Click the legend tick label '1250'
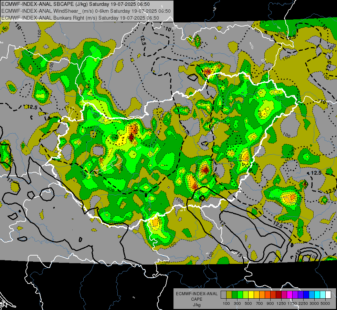 coord(281,303)
